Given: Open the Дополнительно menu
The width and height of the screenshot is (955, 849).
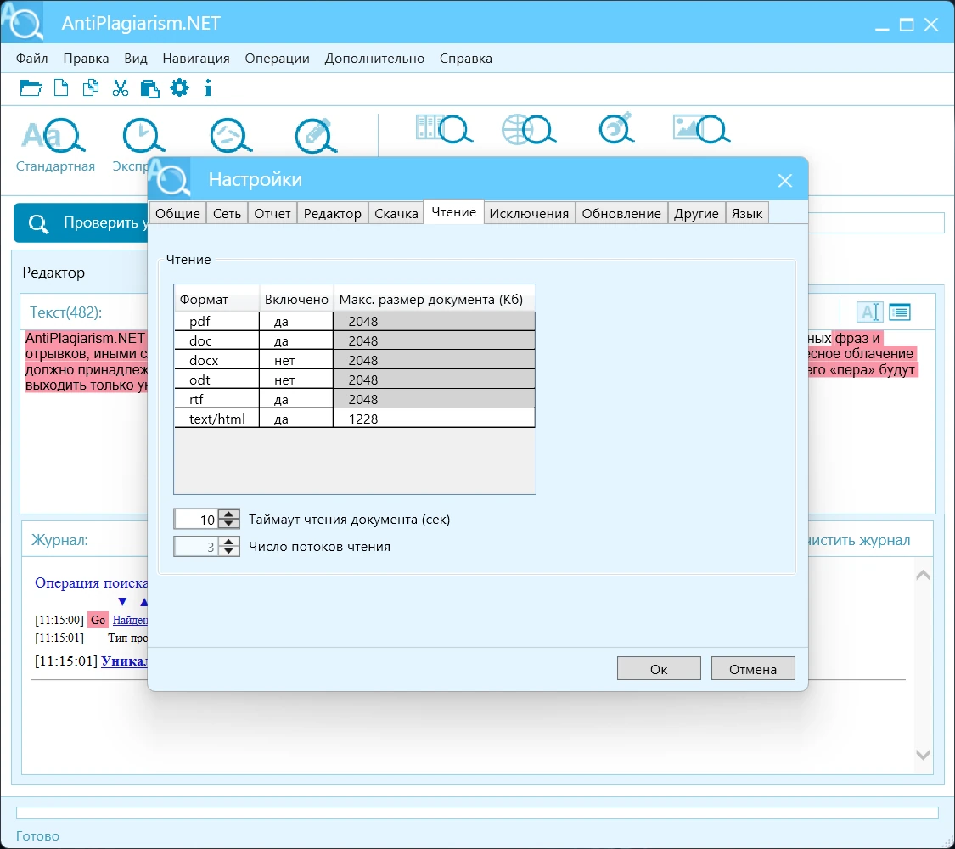Looking at the screenshot, I should [x=374, y=59].
